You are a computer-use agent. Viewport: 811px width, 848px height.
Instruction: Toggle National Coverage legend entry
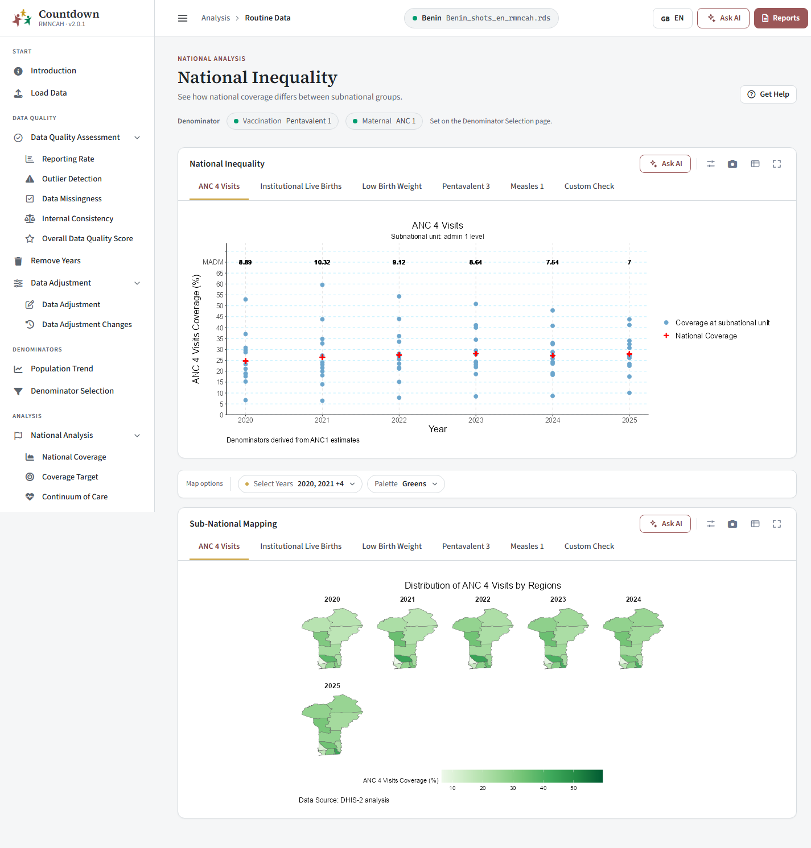700,336
